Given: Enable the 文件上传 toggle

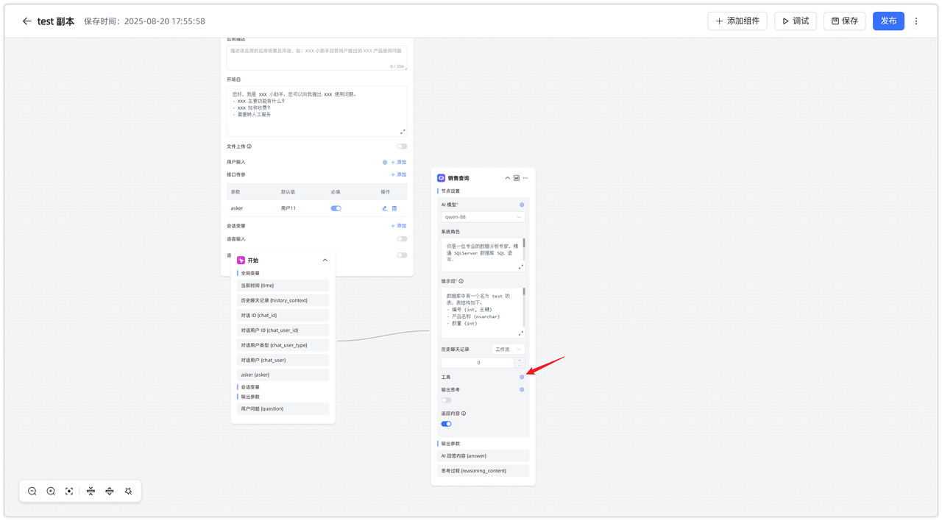Looking at the screenshot, I should [x=401, y=146].
